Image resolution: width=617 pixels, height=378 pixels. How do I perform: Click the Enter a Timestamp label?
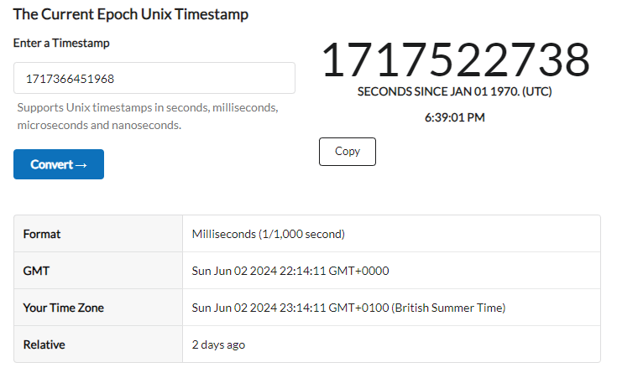(61, 43)
